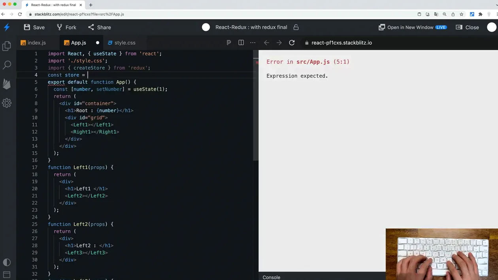Save the project
This screenshot has width=498, height=280.
tap(34, 27)
